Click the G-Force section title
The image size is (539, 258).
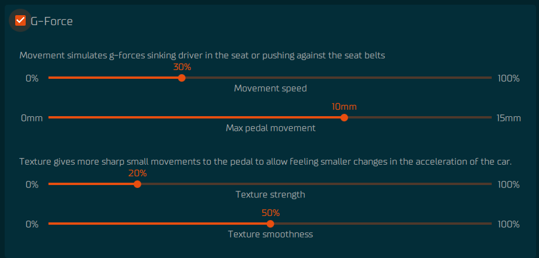point(51,21)
